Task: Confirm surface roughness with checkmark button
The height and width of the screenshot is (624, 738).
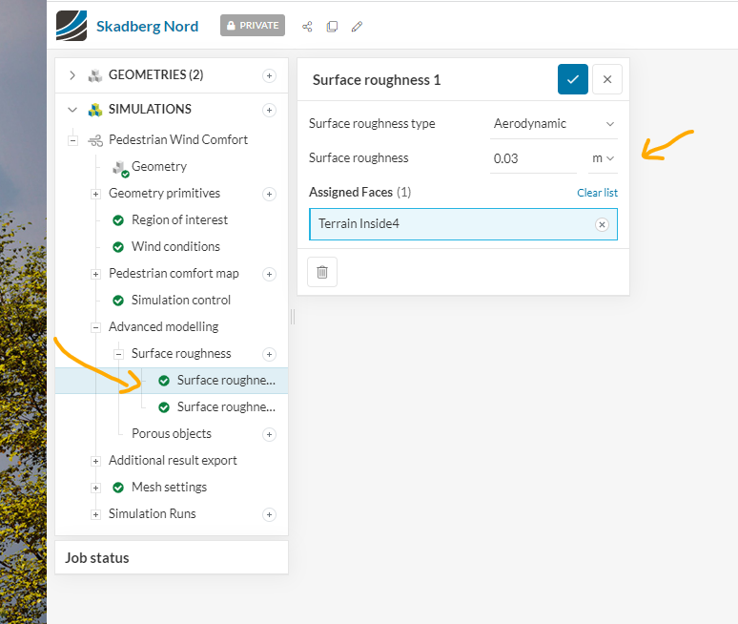Action: 573,79
